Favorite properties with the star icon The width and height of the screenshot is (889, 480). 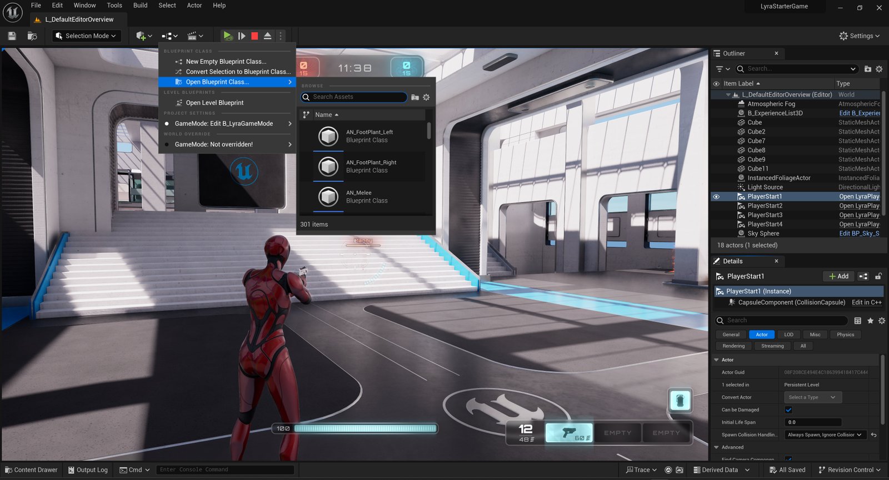click(870, 321)
